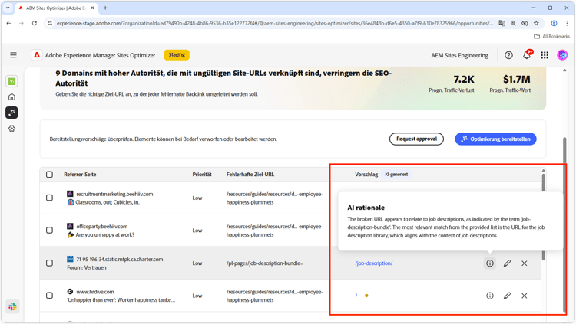This screenshot has height=324, width=576.
Task: Click the AEM Sites Engineering organization name
Action: tap(459, 55)
